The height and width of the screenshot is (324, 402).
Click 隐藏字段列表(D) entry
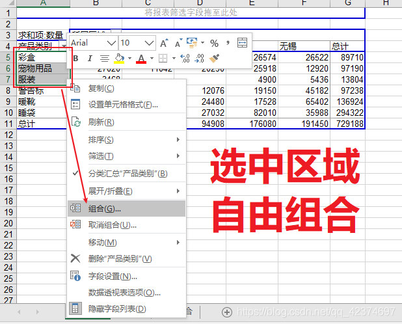click(x=126, y=309)
